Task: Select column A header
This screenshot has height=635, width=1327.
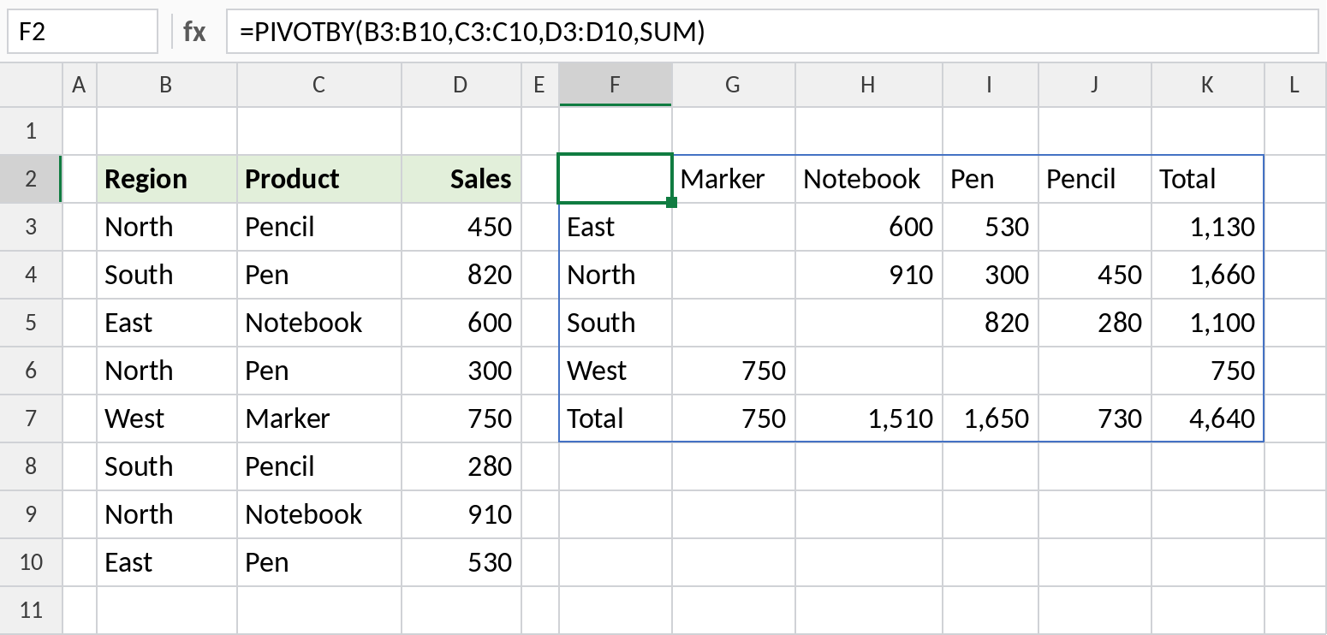Action: coord(80,85)
